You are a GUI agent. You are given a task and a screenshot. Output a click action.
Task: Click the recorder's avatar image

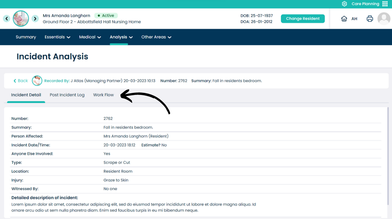(37, 81)
